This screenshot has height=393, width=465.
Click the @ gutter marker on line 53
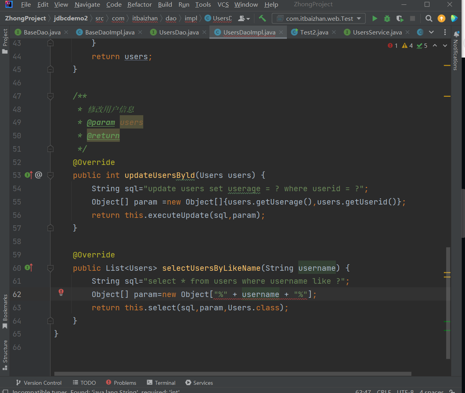[x=38, y=175]
